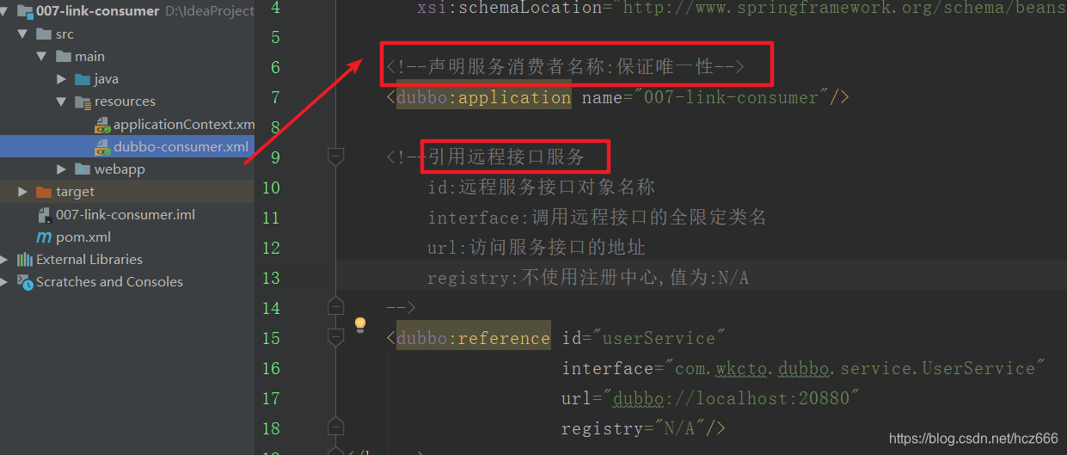Image resolution: width=1067 pixels, height=455 pixels.
Task: Select the main folder in tree
Action: (x=89, y=57)
